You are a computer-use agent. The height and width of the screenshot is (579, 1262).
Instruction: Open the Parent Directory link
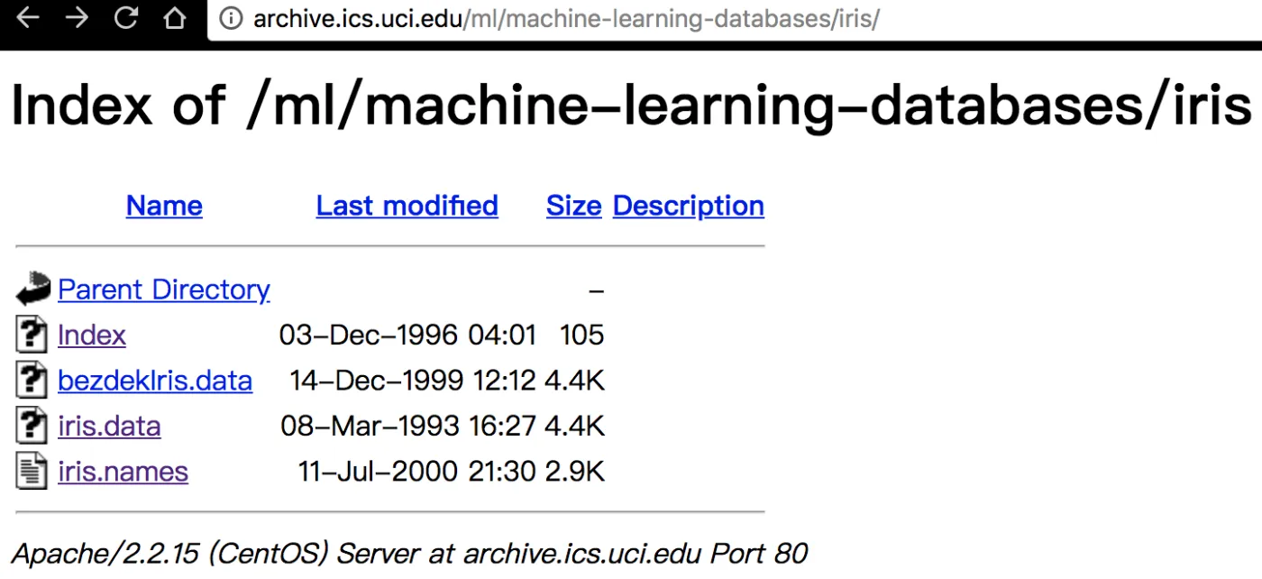click(x=163, y=289)
